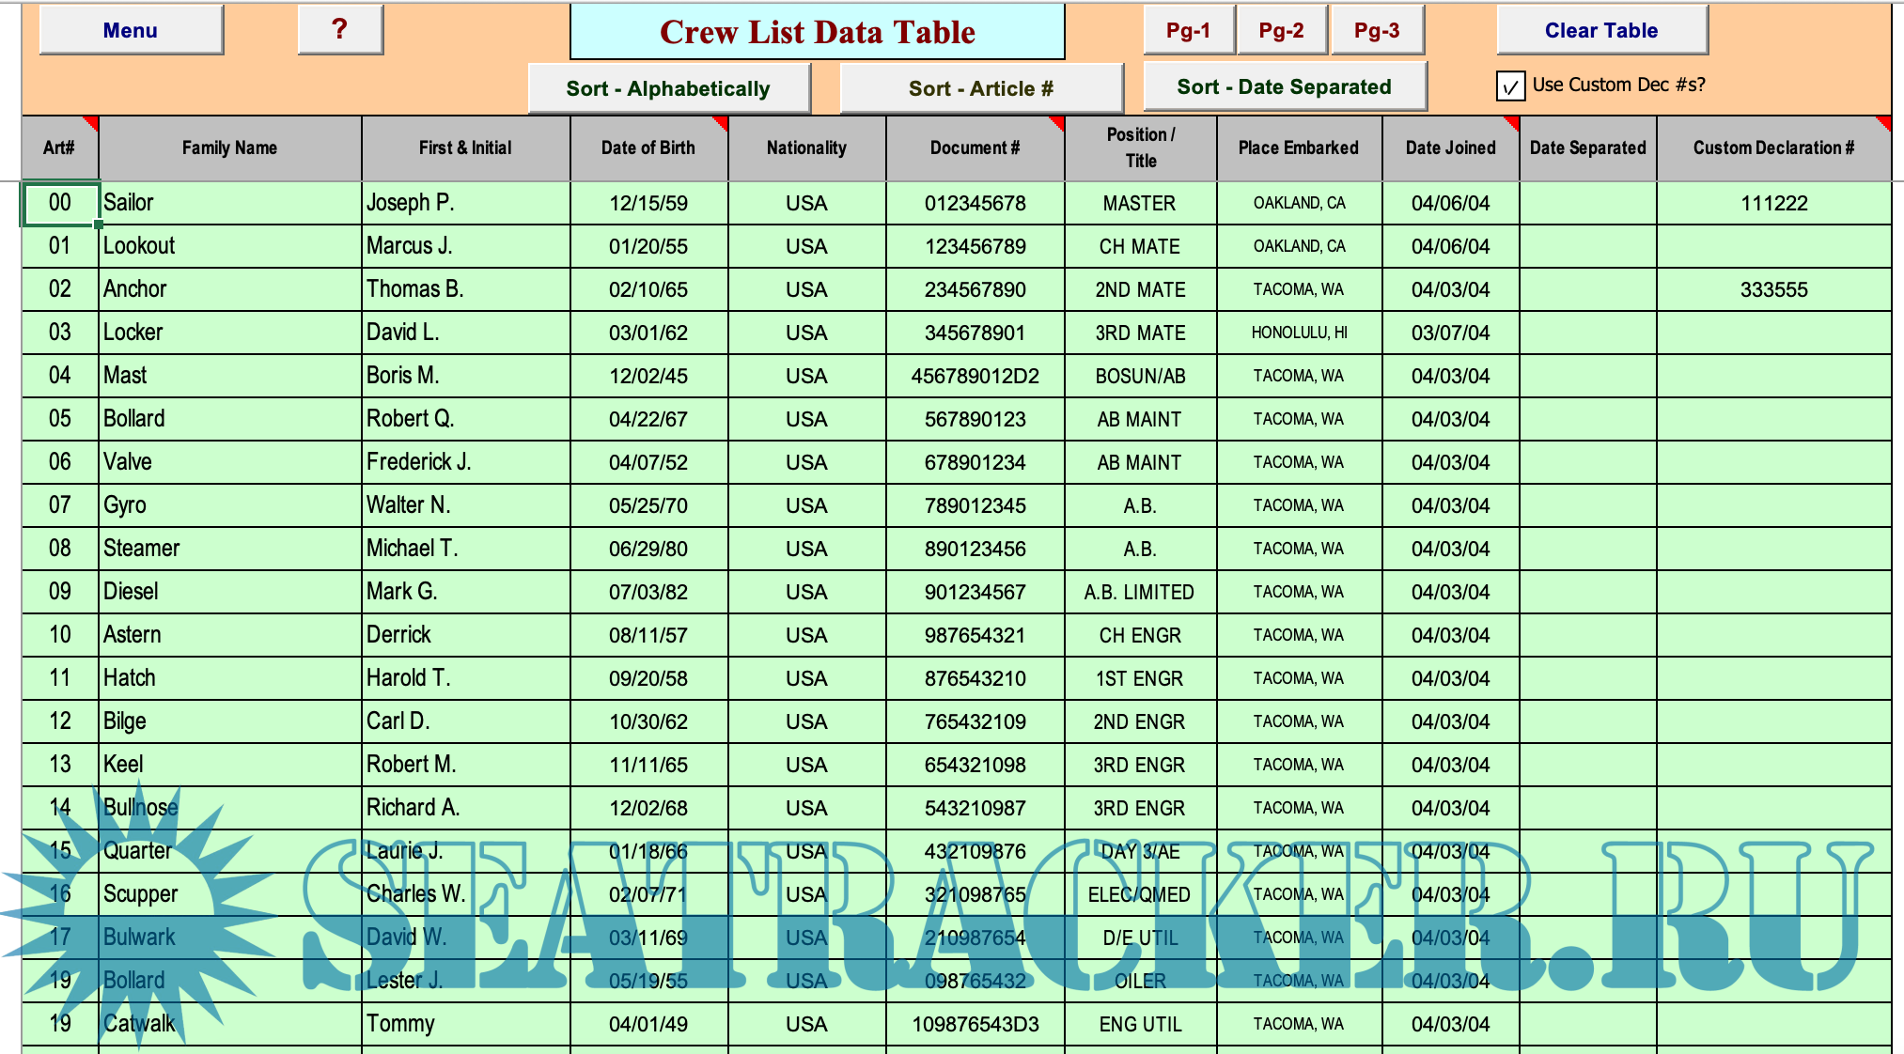Click Sort - Date Separated button
This screenshot has height=1054, width=1904.
pos(1284,86)
